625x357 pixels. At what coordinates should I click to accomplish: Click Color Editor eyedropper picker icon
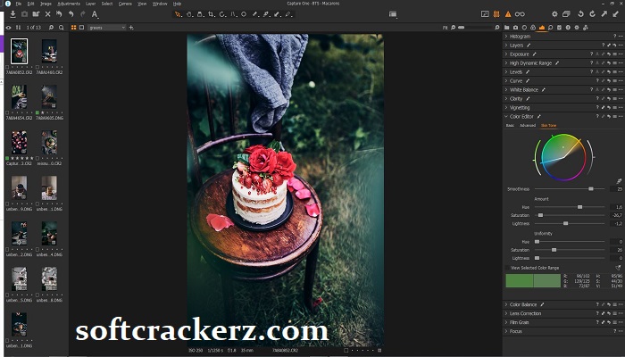pyautogui.click(x=619, y=181)
